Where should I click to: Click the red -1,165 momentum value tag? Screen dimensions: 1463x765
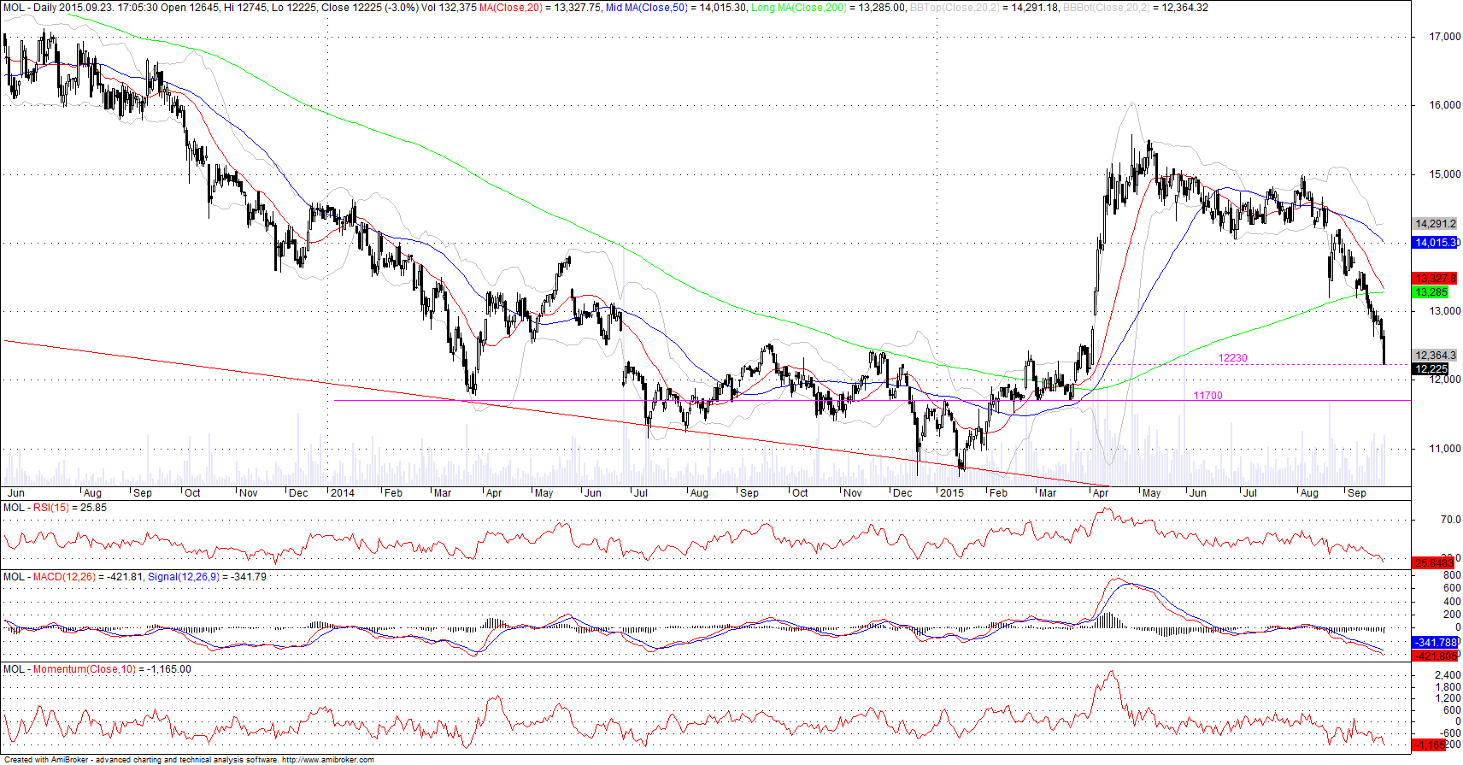1429,745
